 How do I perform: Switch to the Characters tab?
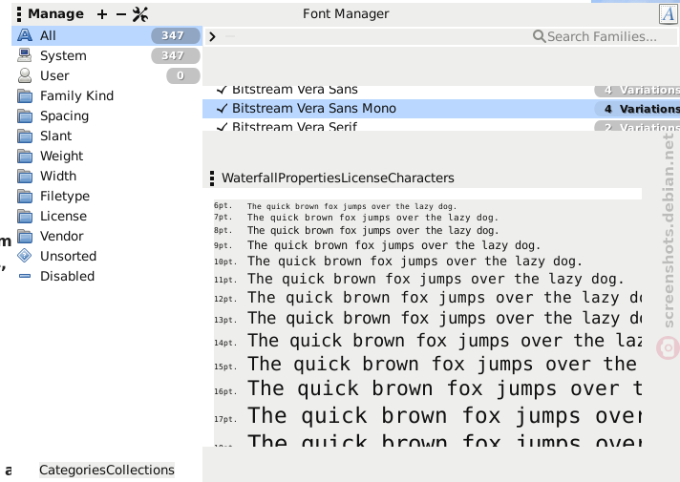[421, 178]
